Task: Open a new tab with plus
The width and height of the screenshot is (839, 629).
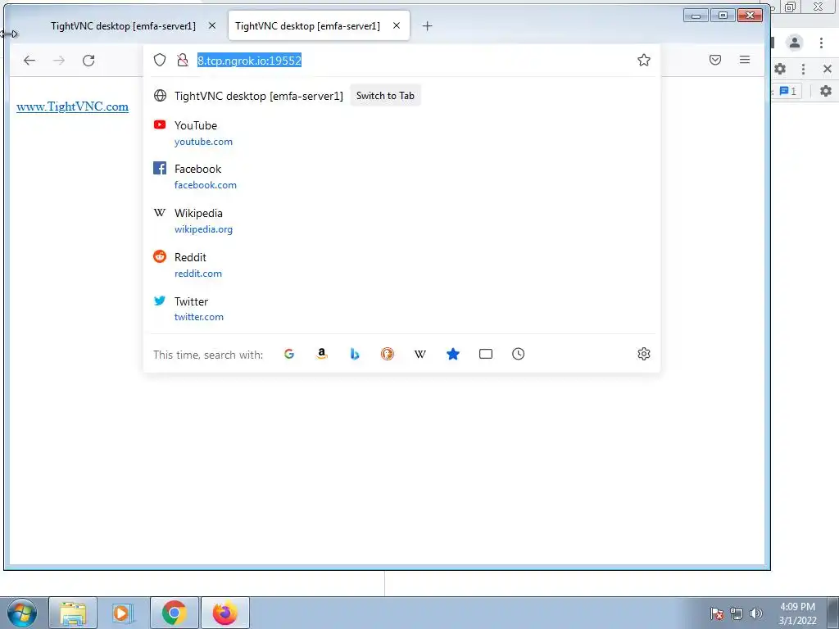Action: coord(427,25)
